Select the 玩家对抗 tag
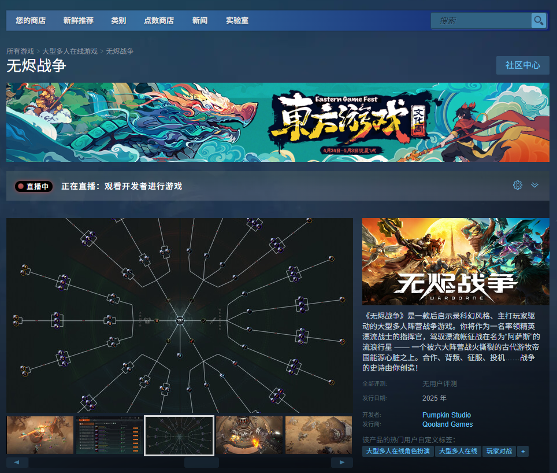The width and height of the screenshot is (557, 473). [x=499, y=451]
